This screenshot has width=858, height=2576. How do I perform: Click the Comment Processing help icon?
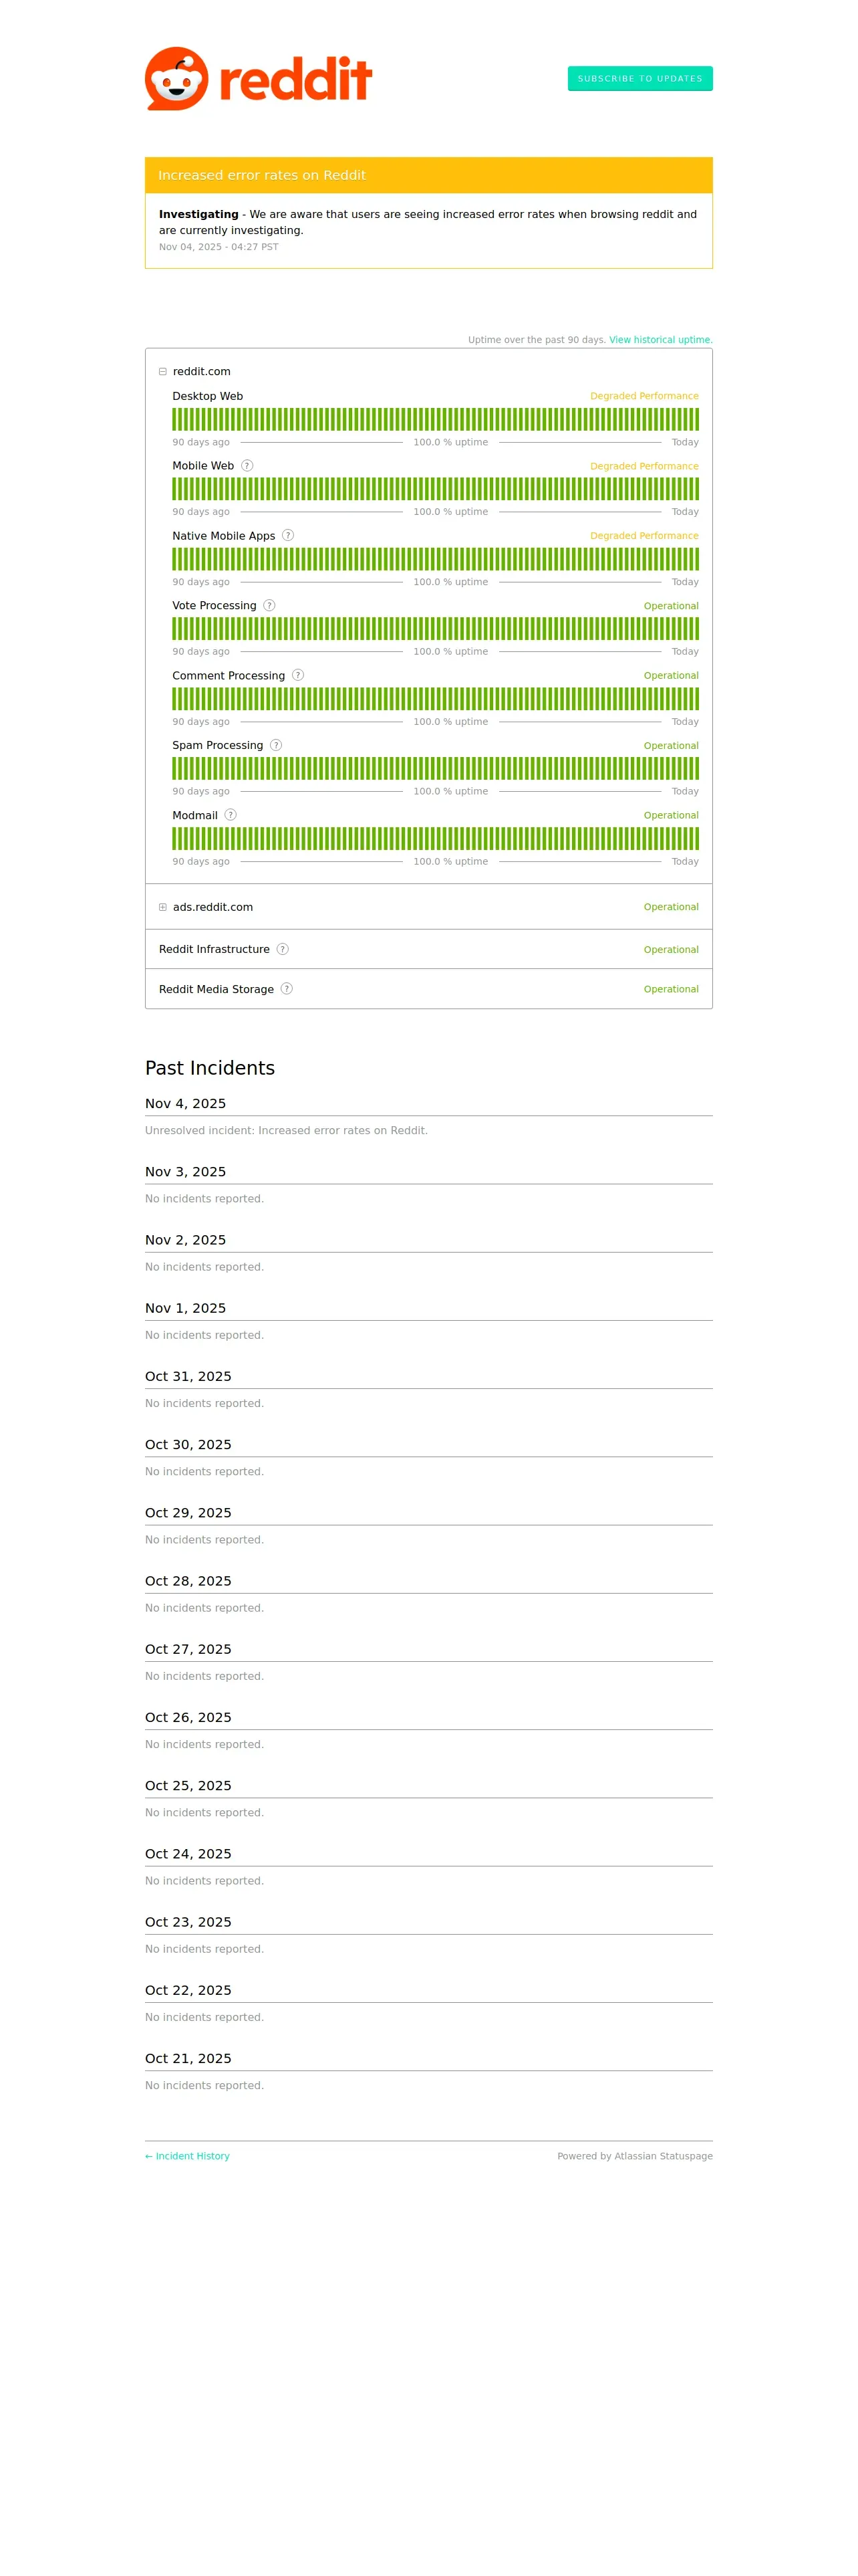click(x=297, y=676)
